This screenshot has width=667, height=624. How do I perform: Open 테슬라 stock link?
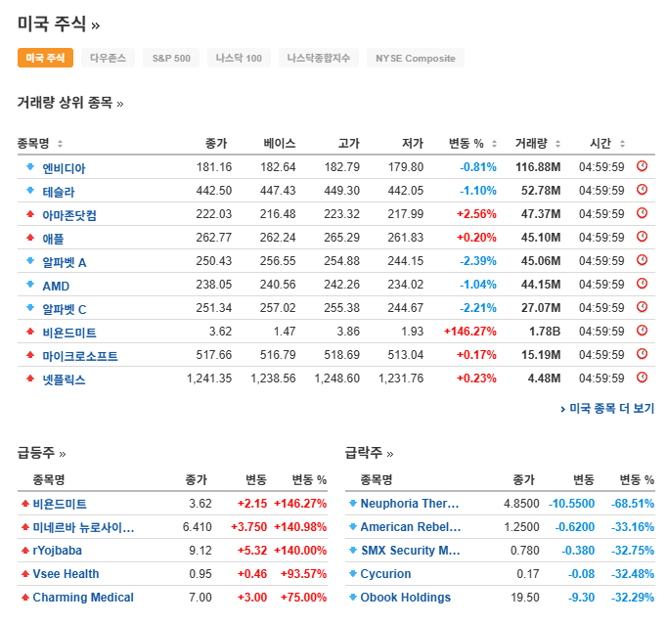pyautogui.click(x=59, y=192)
